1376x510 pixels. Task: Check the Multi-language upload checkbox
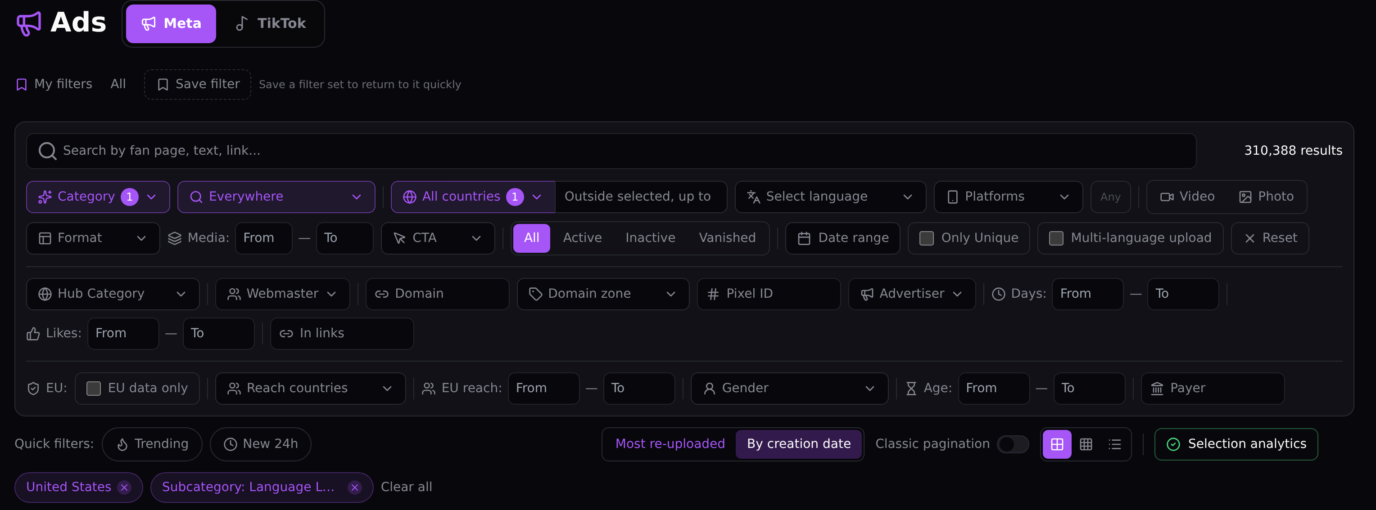[1056, 238]
